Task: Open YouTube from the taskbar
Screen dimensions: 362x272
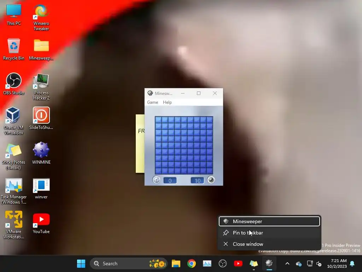Action: tap(238, 263)
